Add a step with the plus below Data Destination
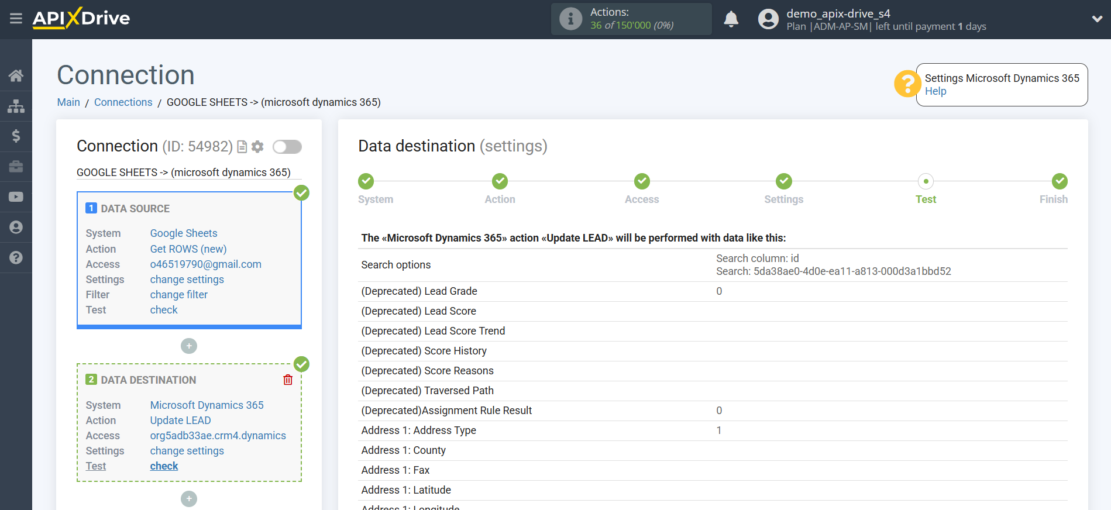The width and height of the screenshot is (1111, 510). (189, 499)
